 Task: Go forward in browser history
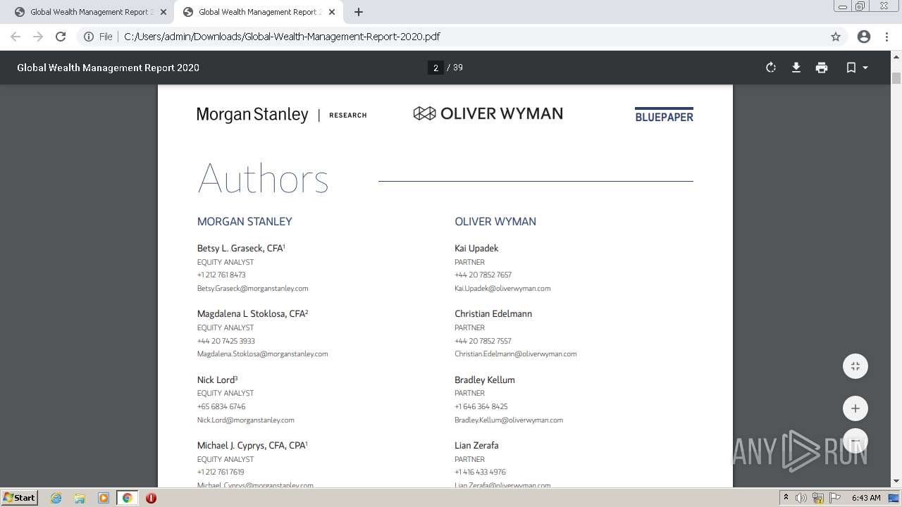(38, 37)
